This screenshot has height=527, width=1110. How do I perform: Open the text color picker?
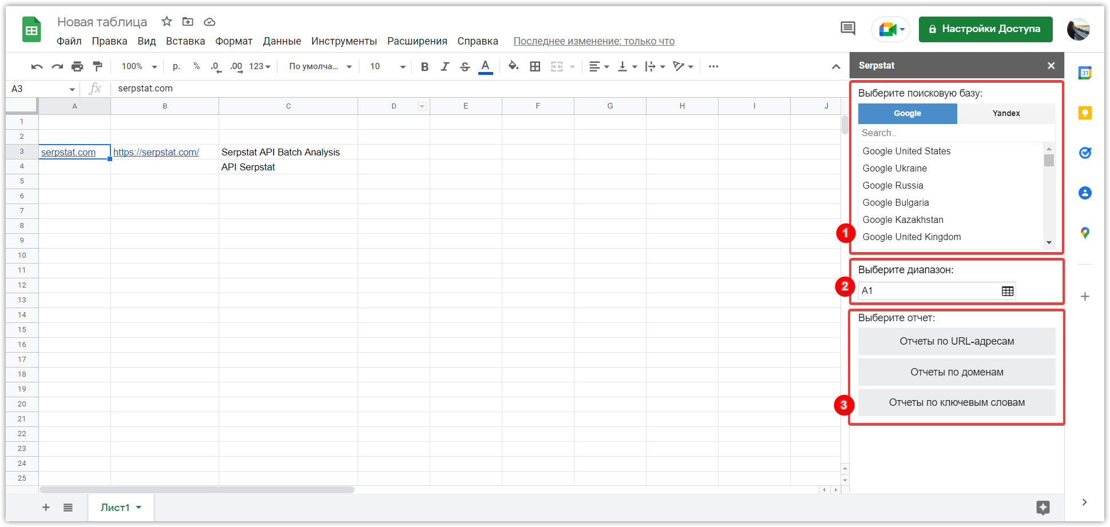(486, 67)
